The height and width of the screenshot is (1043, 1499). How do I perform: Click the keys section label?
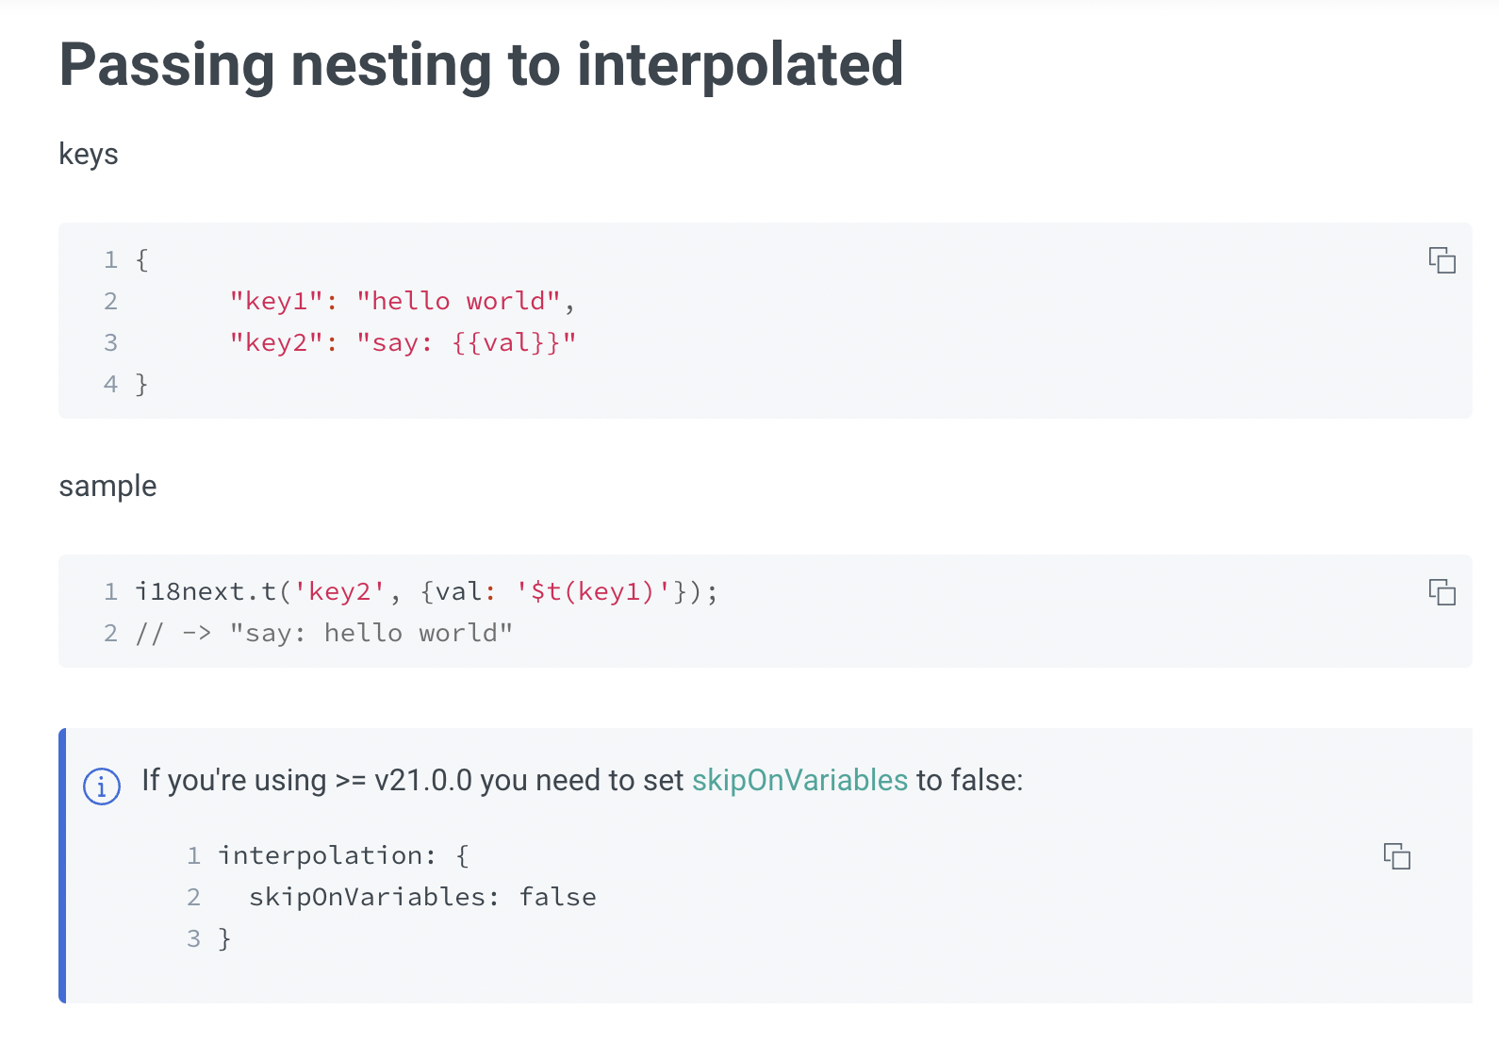[x=89, y=154]
